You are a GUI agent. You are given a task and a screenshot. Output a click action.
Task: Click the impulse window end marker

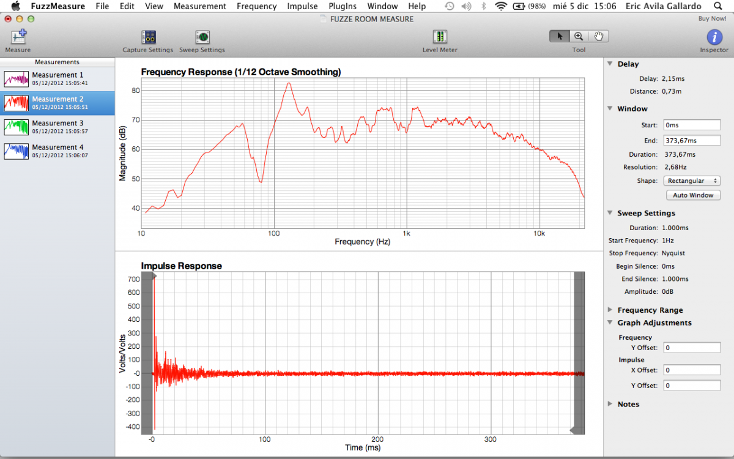coord(573,430)
